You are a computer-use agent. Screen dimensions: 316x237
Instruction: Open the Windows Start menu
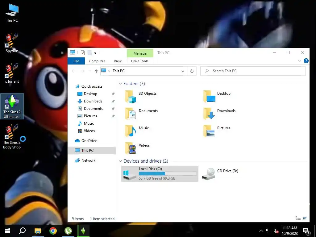[7, 231]
